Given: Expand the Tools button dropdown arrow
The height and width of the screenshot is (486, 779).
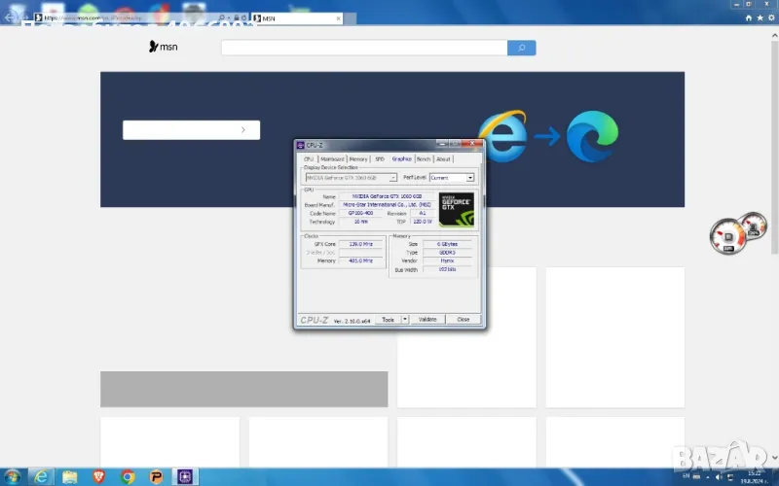Looking at the screenshot, I should (405, 319).
